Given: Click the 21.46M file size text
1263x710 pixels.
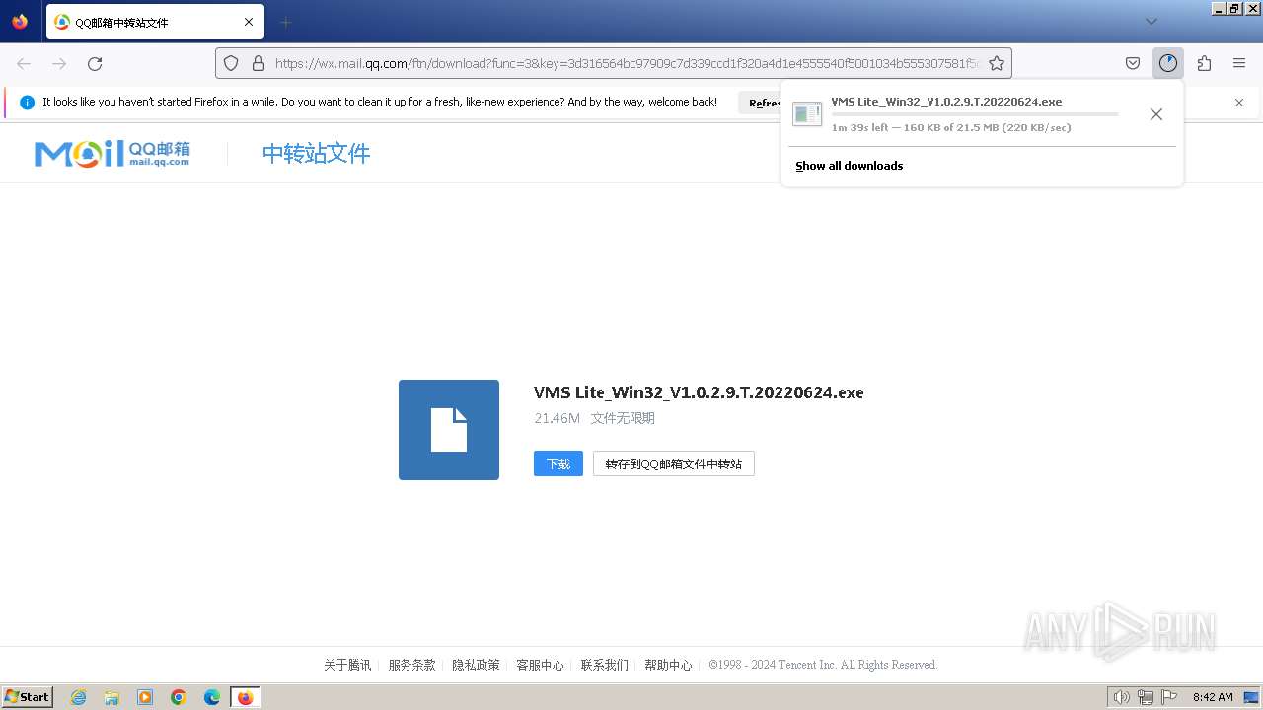Looking at the screenshot, I should pyautogui.click(x=557, y=418).
